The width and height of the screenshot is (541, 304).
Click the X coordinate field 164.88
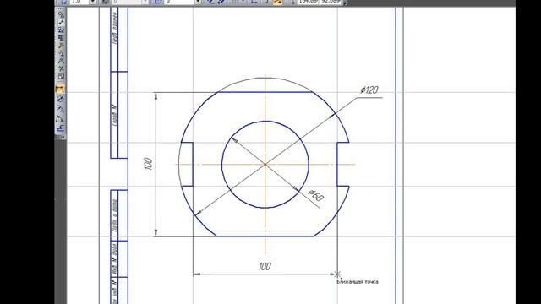click(308, 2)
